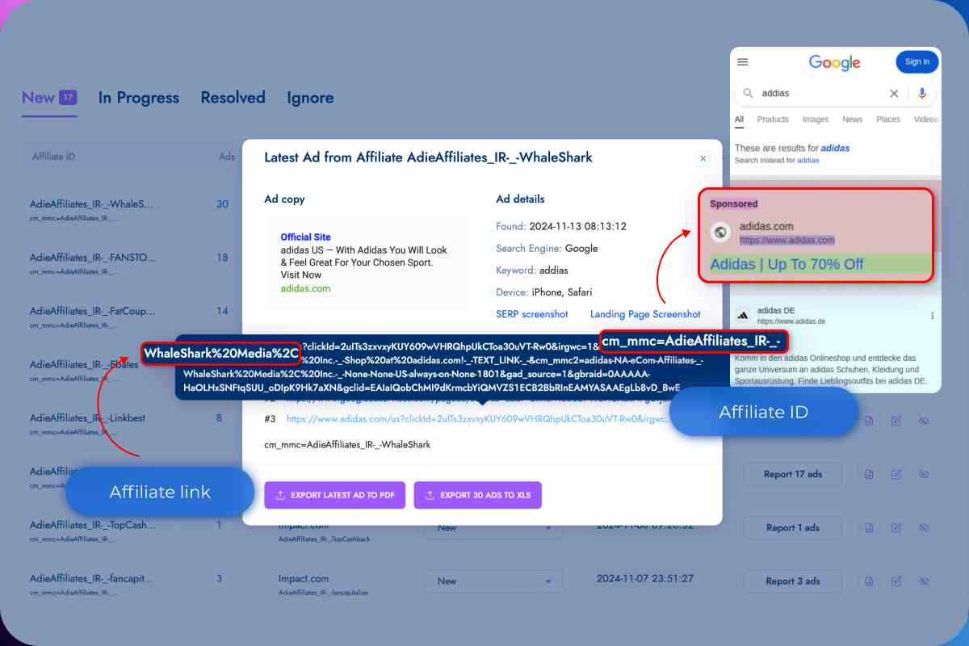Screen dimensions: 969x646
Task: Click the adidas DE favicon
Action: [x=743, y=316]
